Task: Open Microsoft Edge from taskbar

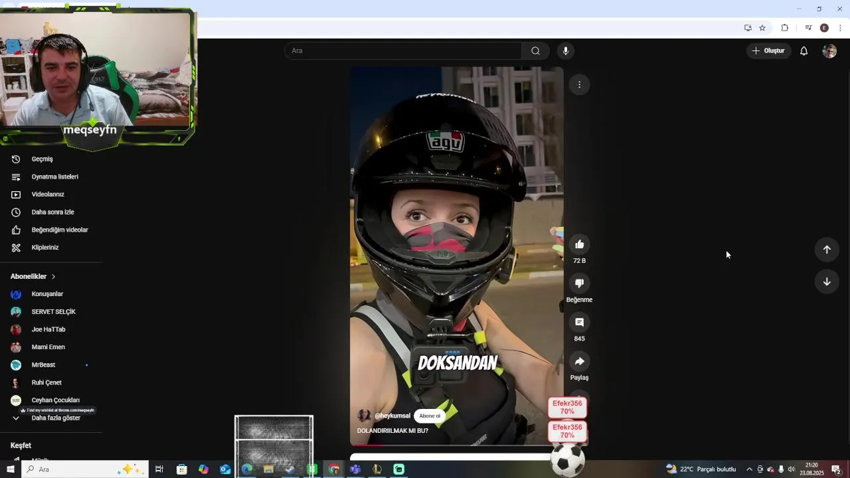Action: click(246, 469)
